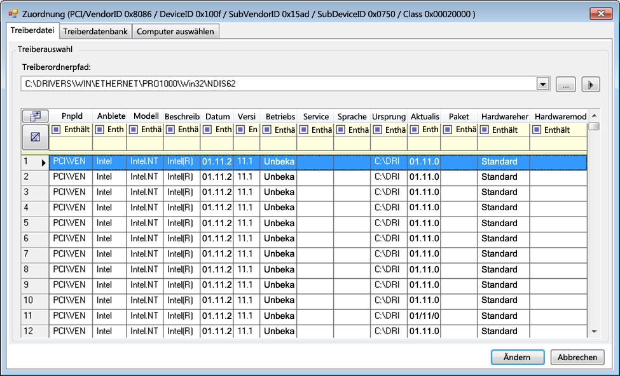The width and height of the screenshot is (620, 376).
Task: Click the filter icon in Paket column
Action: click(x=448, y=130)
